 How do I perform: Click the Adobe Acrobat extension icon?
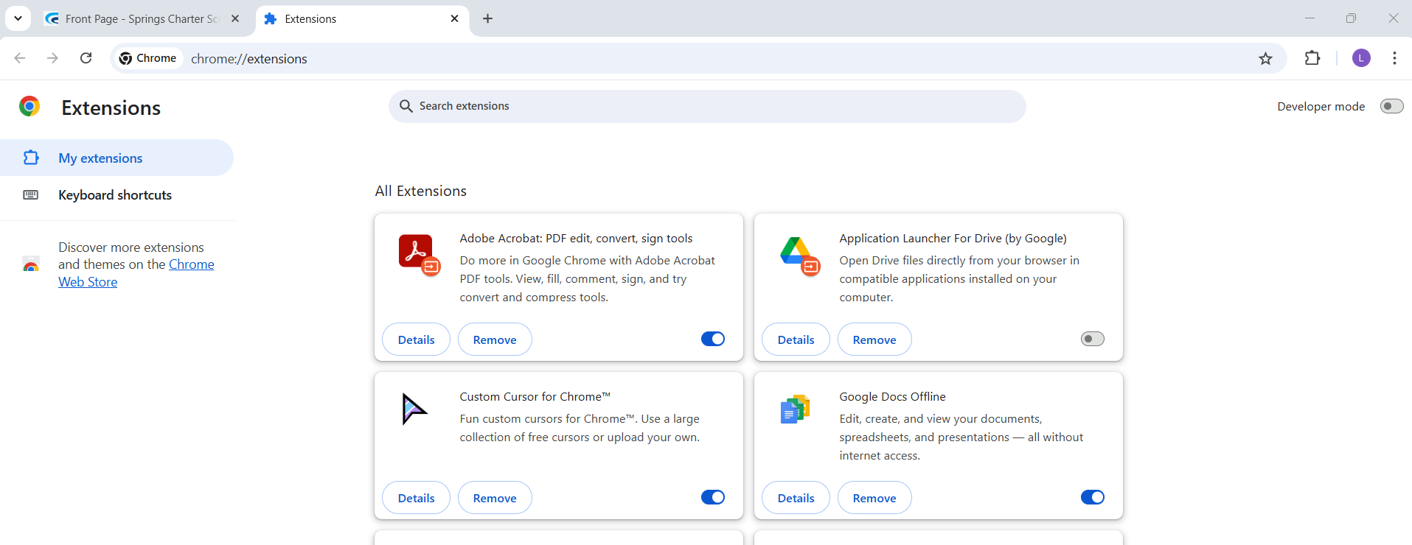tap(417, 253)
